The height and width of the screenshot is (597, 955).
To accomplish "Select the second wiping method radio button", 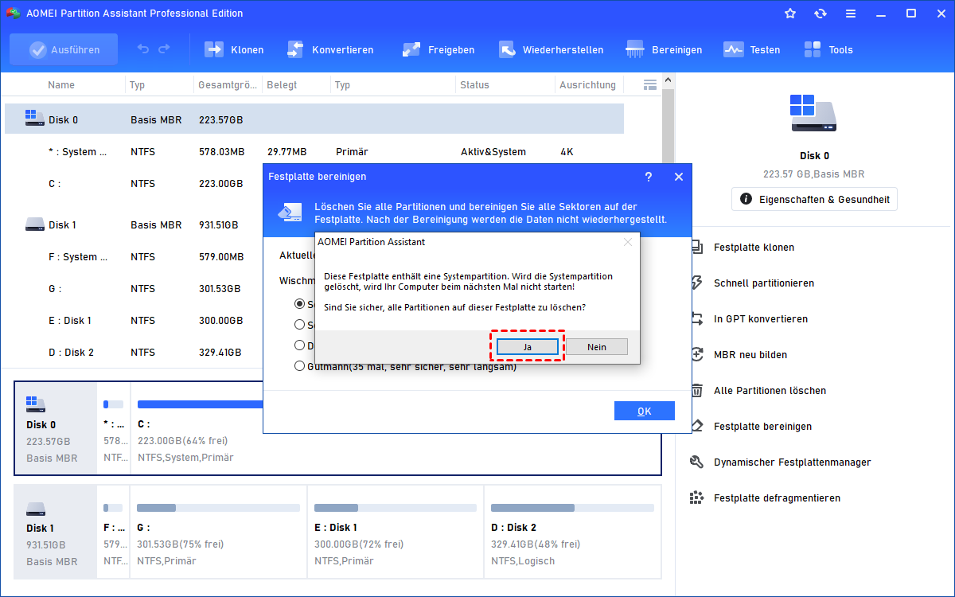I will 300,325.
